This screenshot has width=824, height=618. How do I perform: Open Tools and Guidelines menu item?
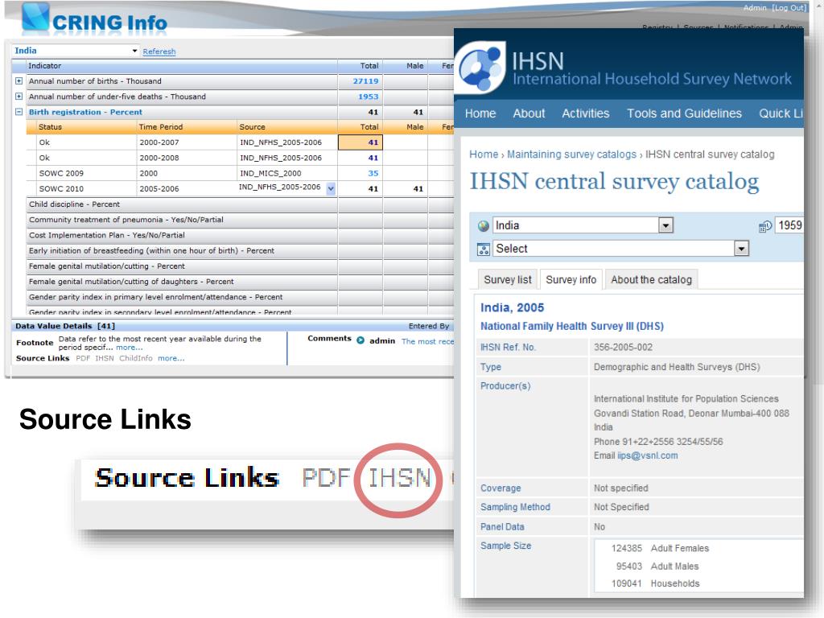point(684,113)
